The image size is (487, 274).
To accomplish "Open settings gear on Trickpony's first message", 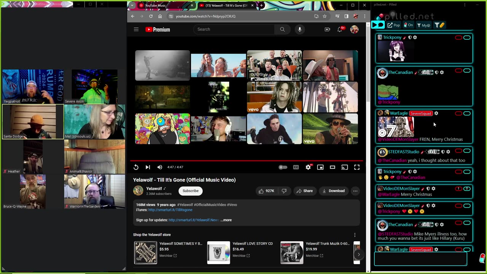I will pyautogui.click(x=415, y=38).
